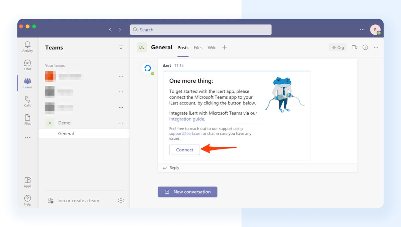Open the Activity feed

pos(27,47)
